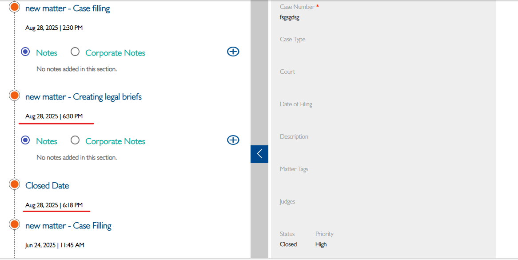Viewport: 518px width, 260px height.
Task: Choose Corporate Notes radio under Creating legal briefs
Action: point(75,140)
